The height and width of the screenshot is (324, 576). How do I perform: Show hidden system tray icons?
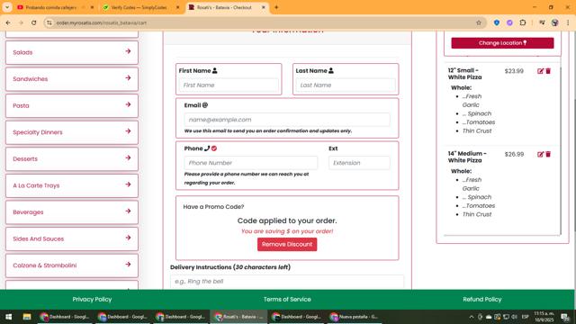coord(472,317)
